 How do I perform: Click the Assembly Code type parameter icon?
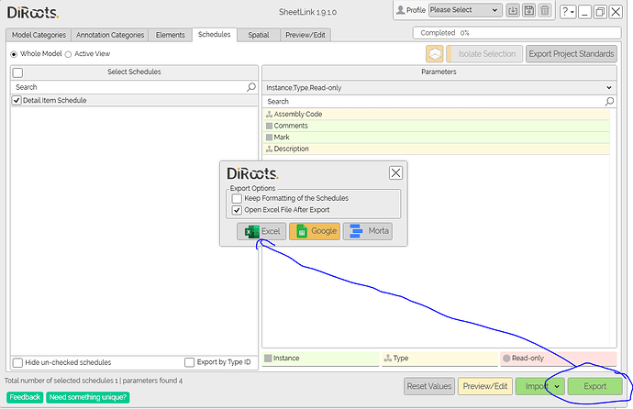[x=270, y=114]
